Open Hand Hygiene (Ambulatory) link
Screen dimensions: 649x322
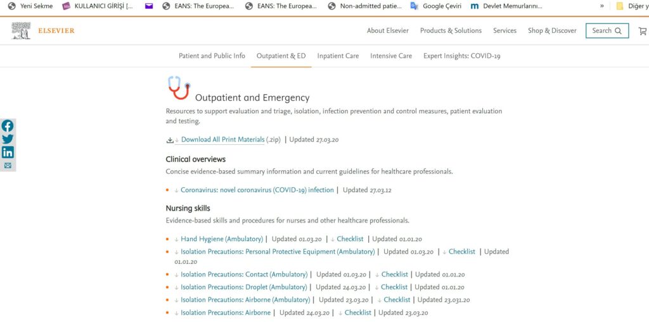(222, 239)
